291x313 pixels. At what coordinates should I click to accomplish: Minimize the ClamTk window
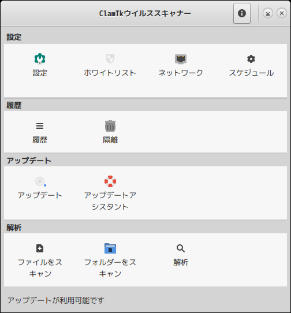point(268,13)
